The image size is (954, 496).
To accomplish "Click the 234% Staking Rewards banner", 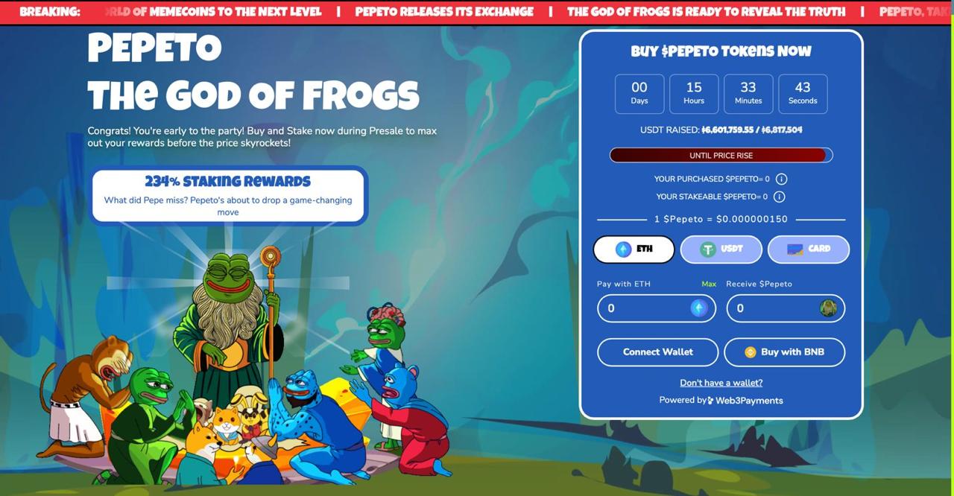I will coord(229,195).
